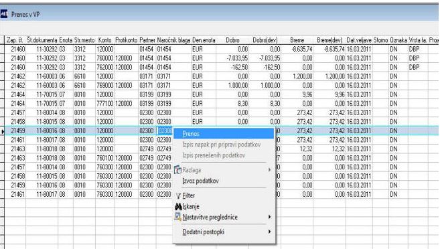Click the Breme value -8.635,74
Image resolution: width=440 pixels, height=249 pixels.
pyautogui.click(x=301, y=49)
